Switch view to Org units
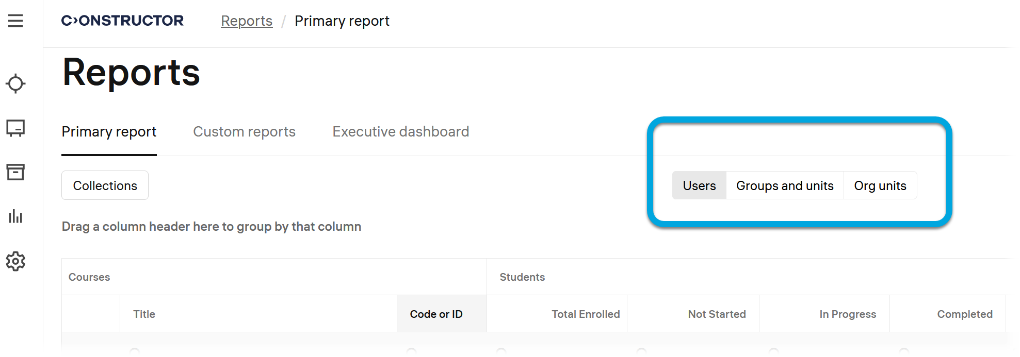 coord(880,185)
